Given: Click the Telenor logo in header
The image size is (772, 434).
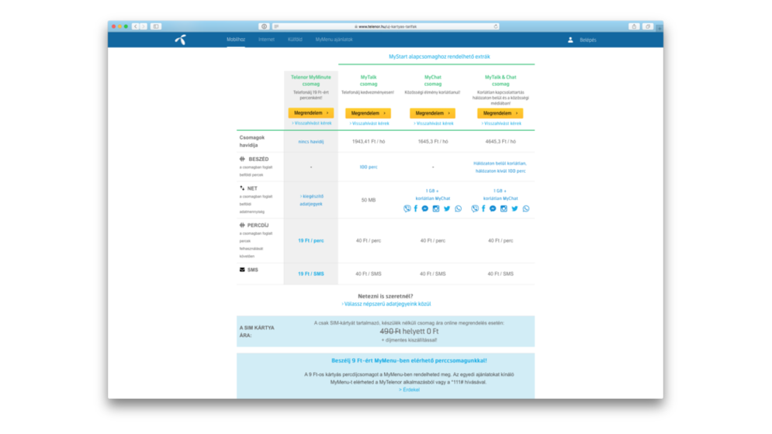Looking at the screenshot, I should (181, 40).
